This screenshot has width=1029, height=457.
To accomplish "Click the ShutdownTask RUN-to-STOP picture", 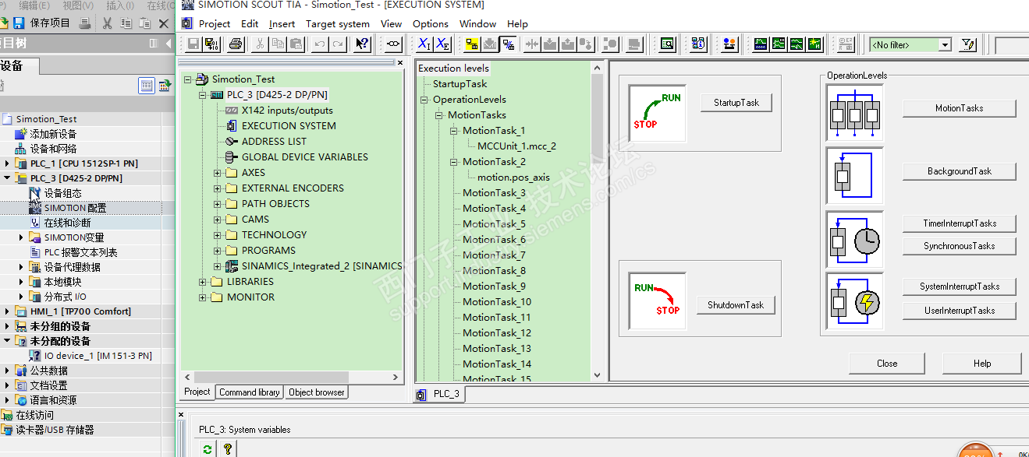I will pyautogui.click(x=657, y=300).
